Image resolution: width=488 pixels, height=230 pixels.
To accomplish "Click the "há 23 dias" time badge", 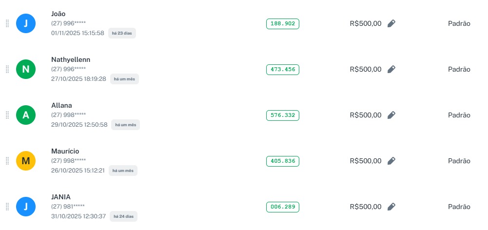I will tap(122, 33).
